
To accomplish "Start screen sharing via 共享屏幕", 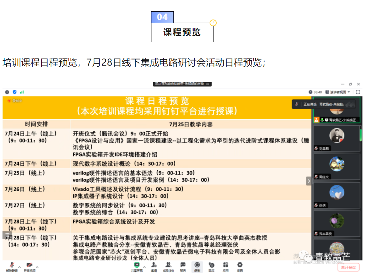I will click(137, 267).
